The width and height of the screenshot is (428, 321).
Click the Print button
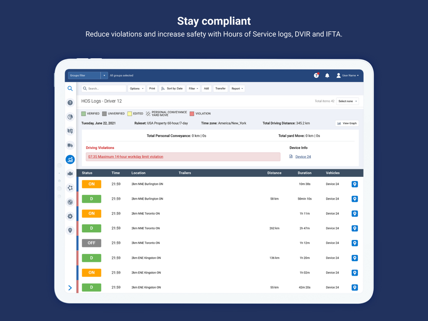[152, 89]
